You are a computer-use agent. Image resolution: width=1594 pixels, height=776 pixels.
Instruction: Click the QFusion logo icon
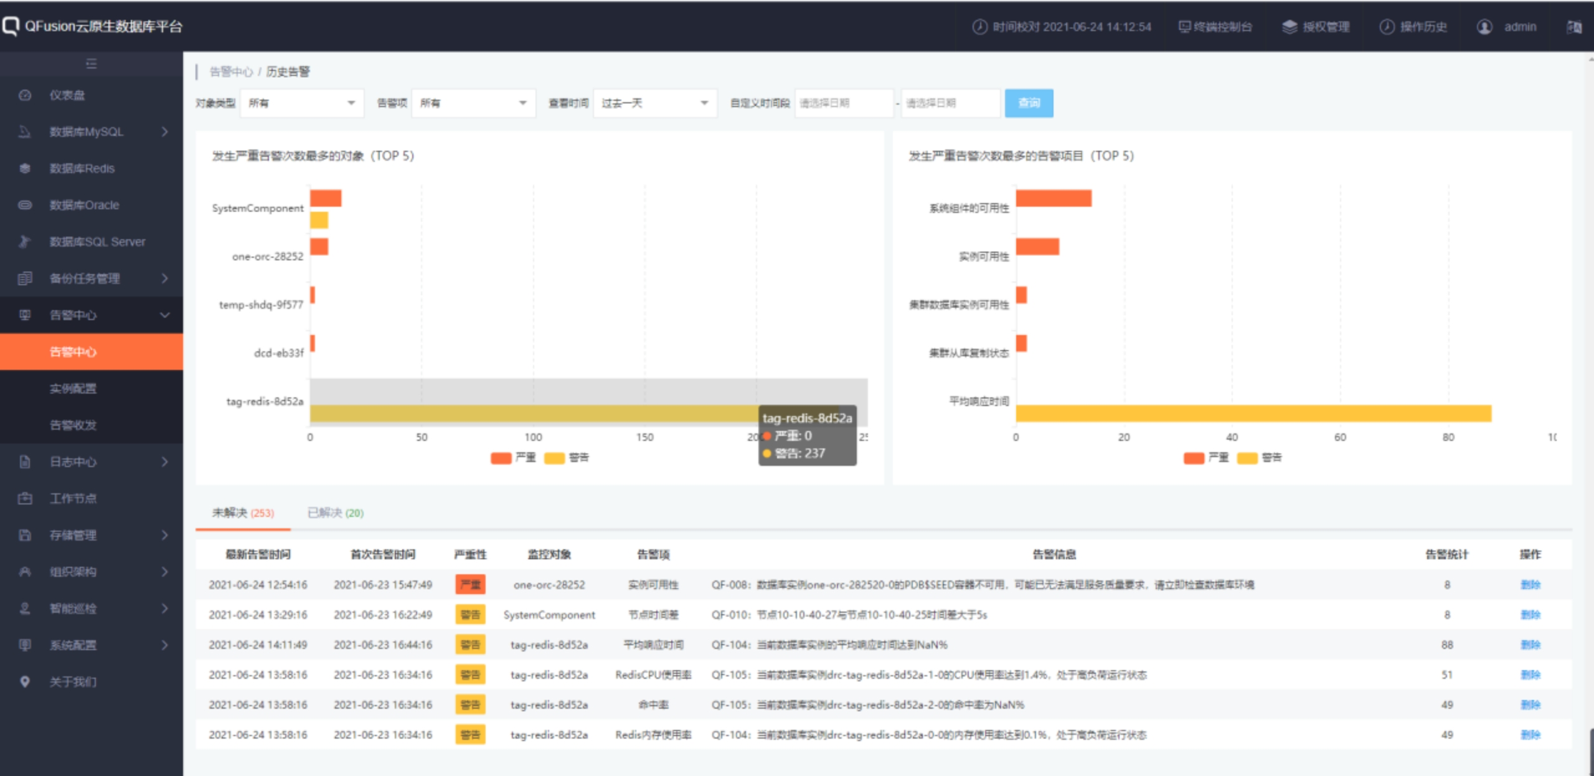coord(11,26)
